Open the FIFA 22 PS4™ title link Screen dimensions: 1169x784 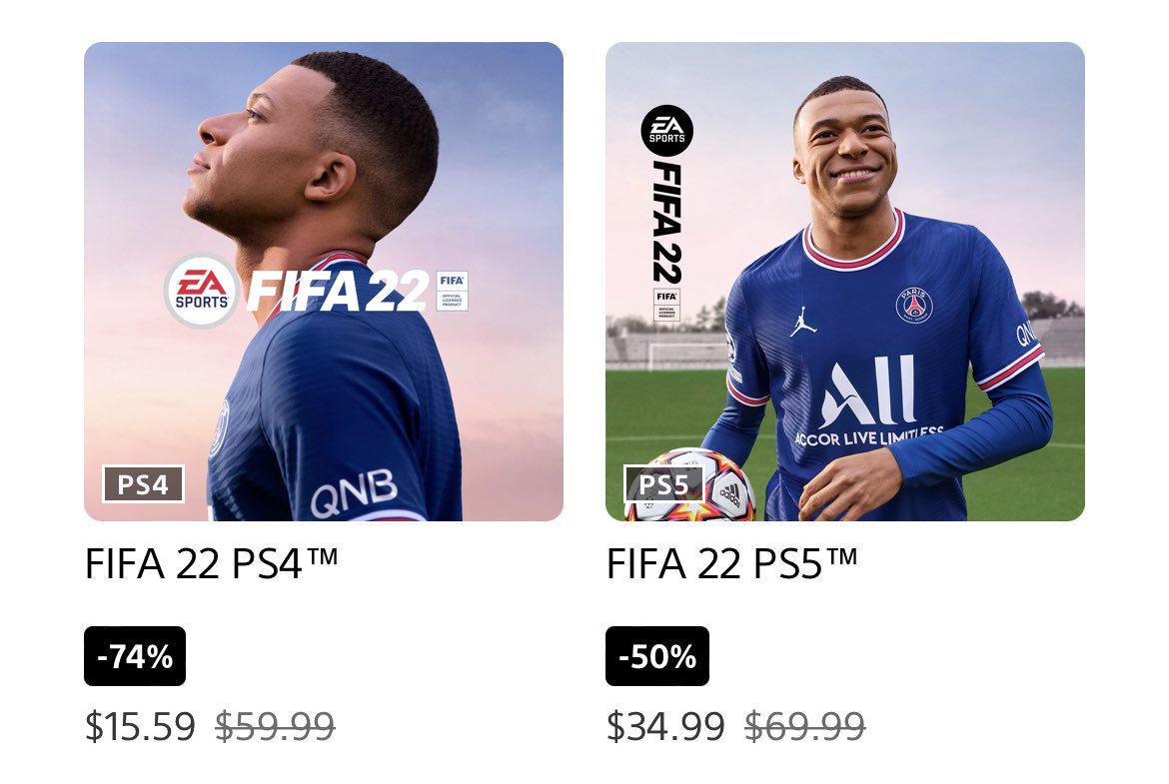click(211, 563)
